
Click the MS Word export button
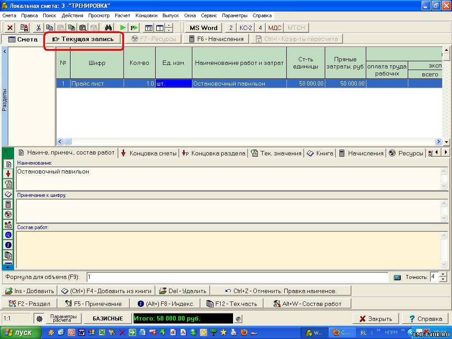tap(203, 28)
